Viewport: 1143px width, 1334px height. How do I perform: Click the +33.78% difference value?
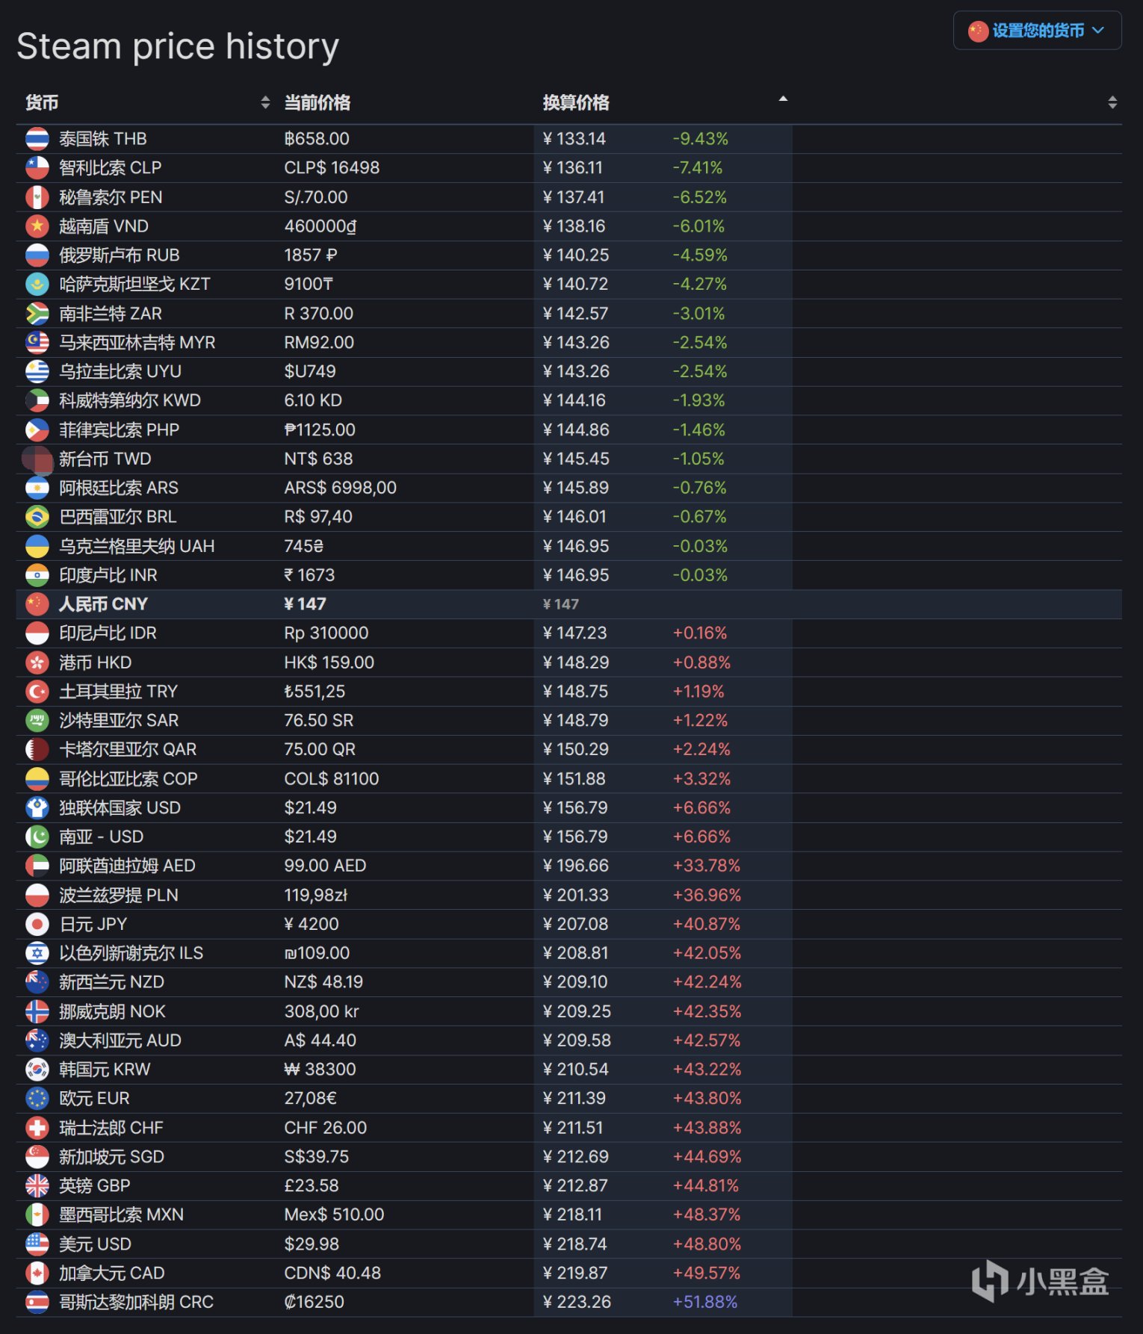coord(707,866)
